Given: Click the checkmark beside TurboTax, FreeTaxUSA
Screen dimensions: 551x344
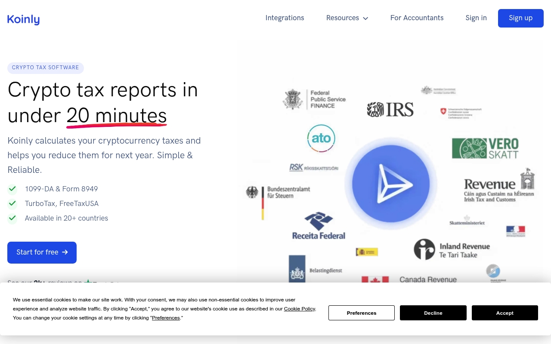Looking at the screenshot, I should point(12,203).
